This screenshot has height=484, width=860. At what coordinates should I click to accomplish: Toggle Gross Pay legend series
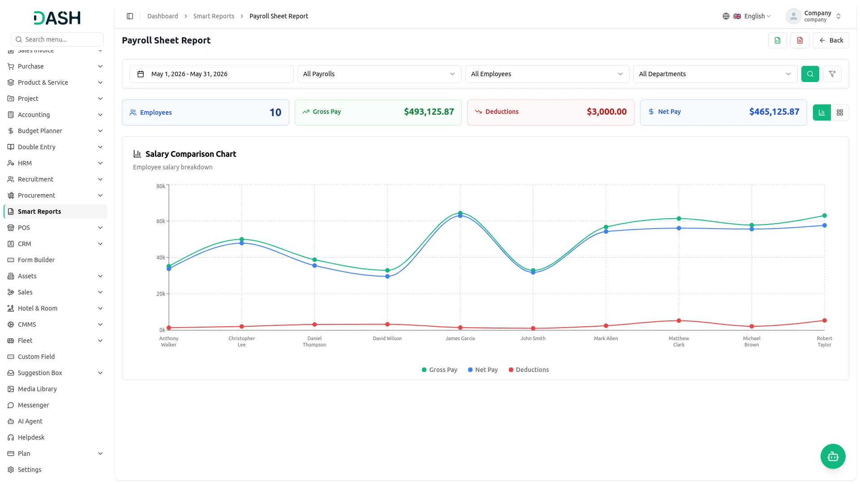click(x=439, y=370)
